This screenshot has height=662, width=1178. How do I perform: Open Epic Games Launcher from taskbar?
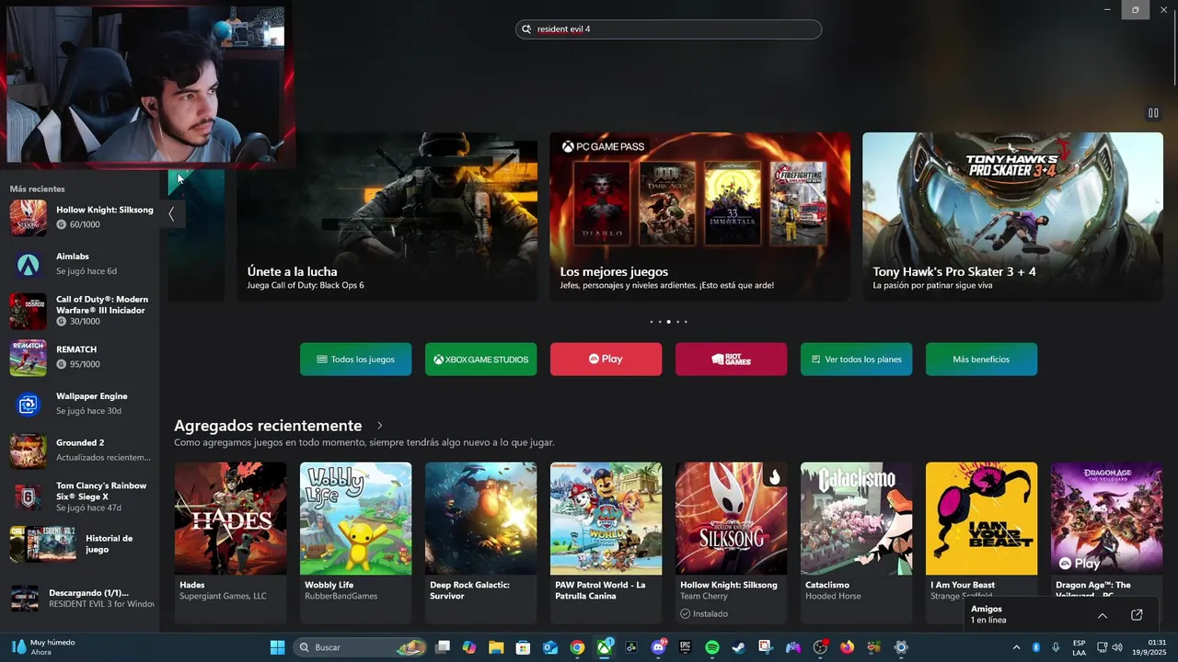[685, 647]
